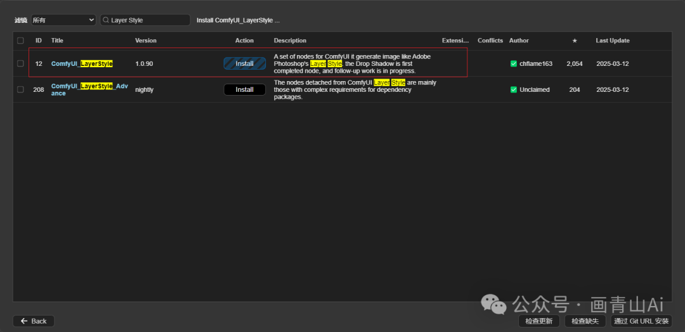Click the 204 star count
685x332 pixels.
(575, 89)
